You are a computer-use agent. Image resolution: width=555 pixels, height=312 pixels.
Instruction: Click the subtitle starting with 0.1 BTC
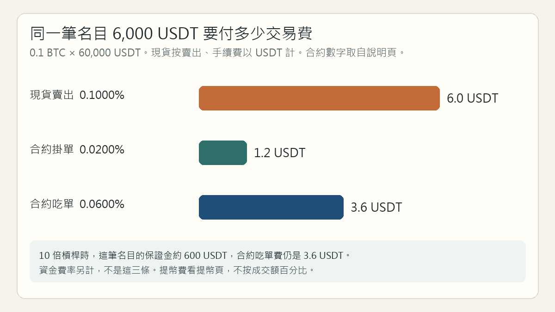[217, 53]
